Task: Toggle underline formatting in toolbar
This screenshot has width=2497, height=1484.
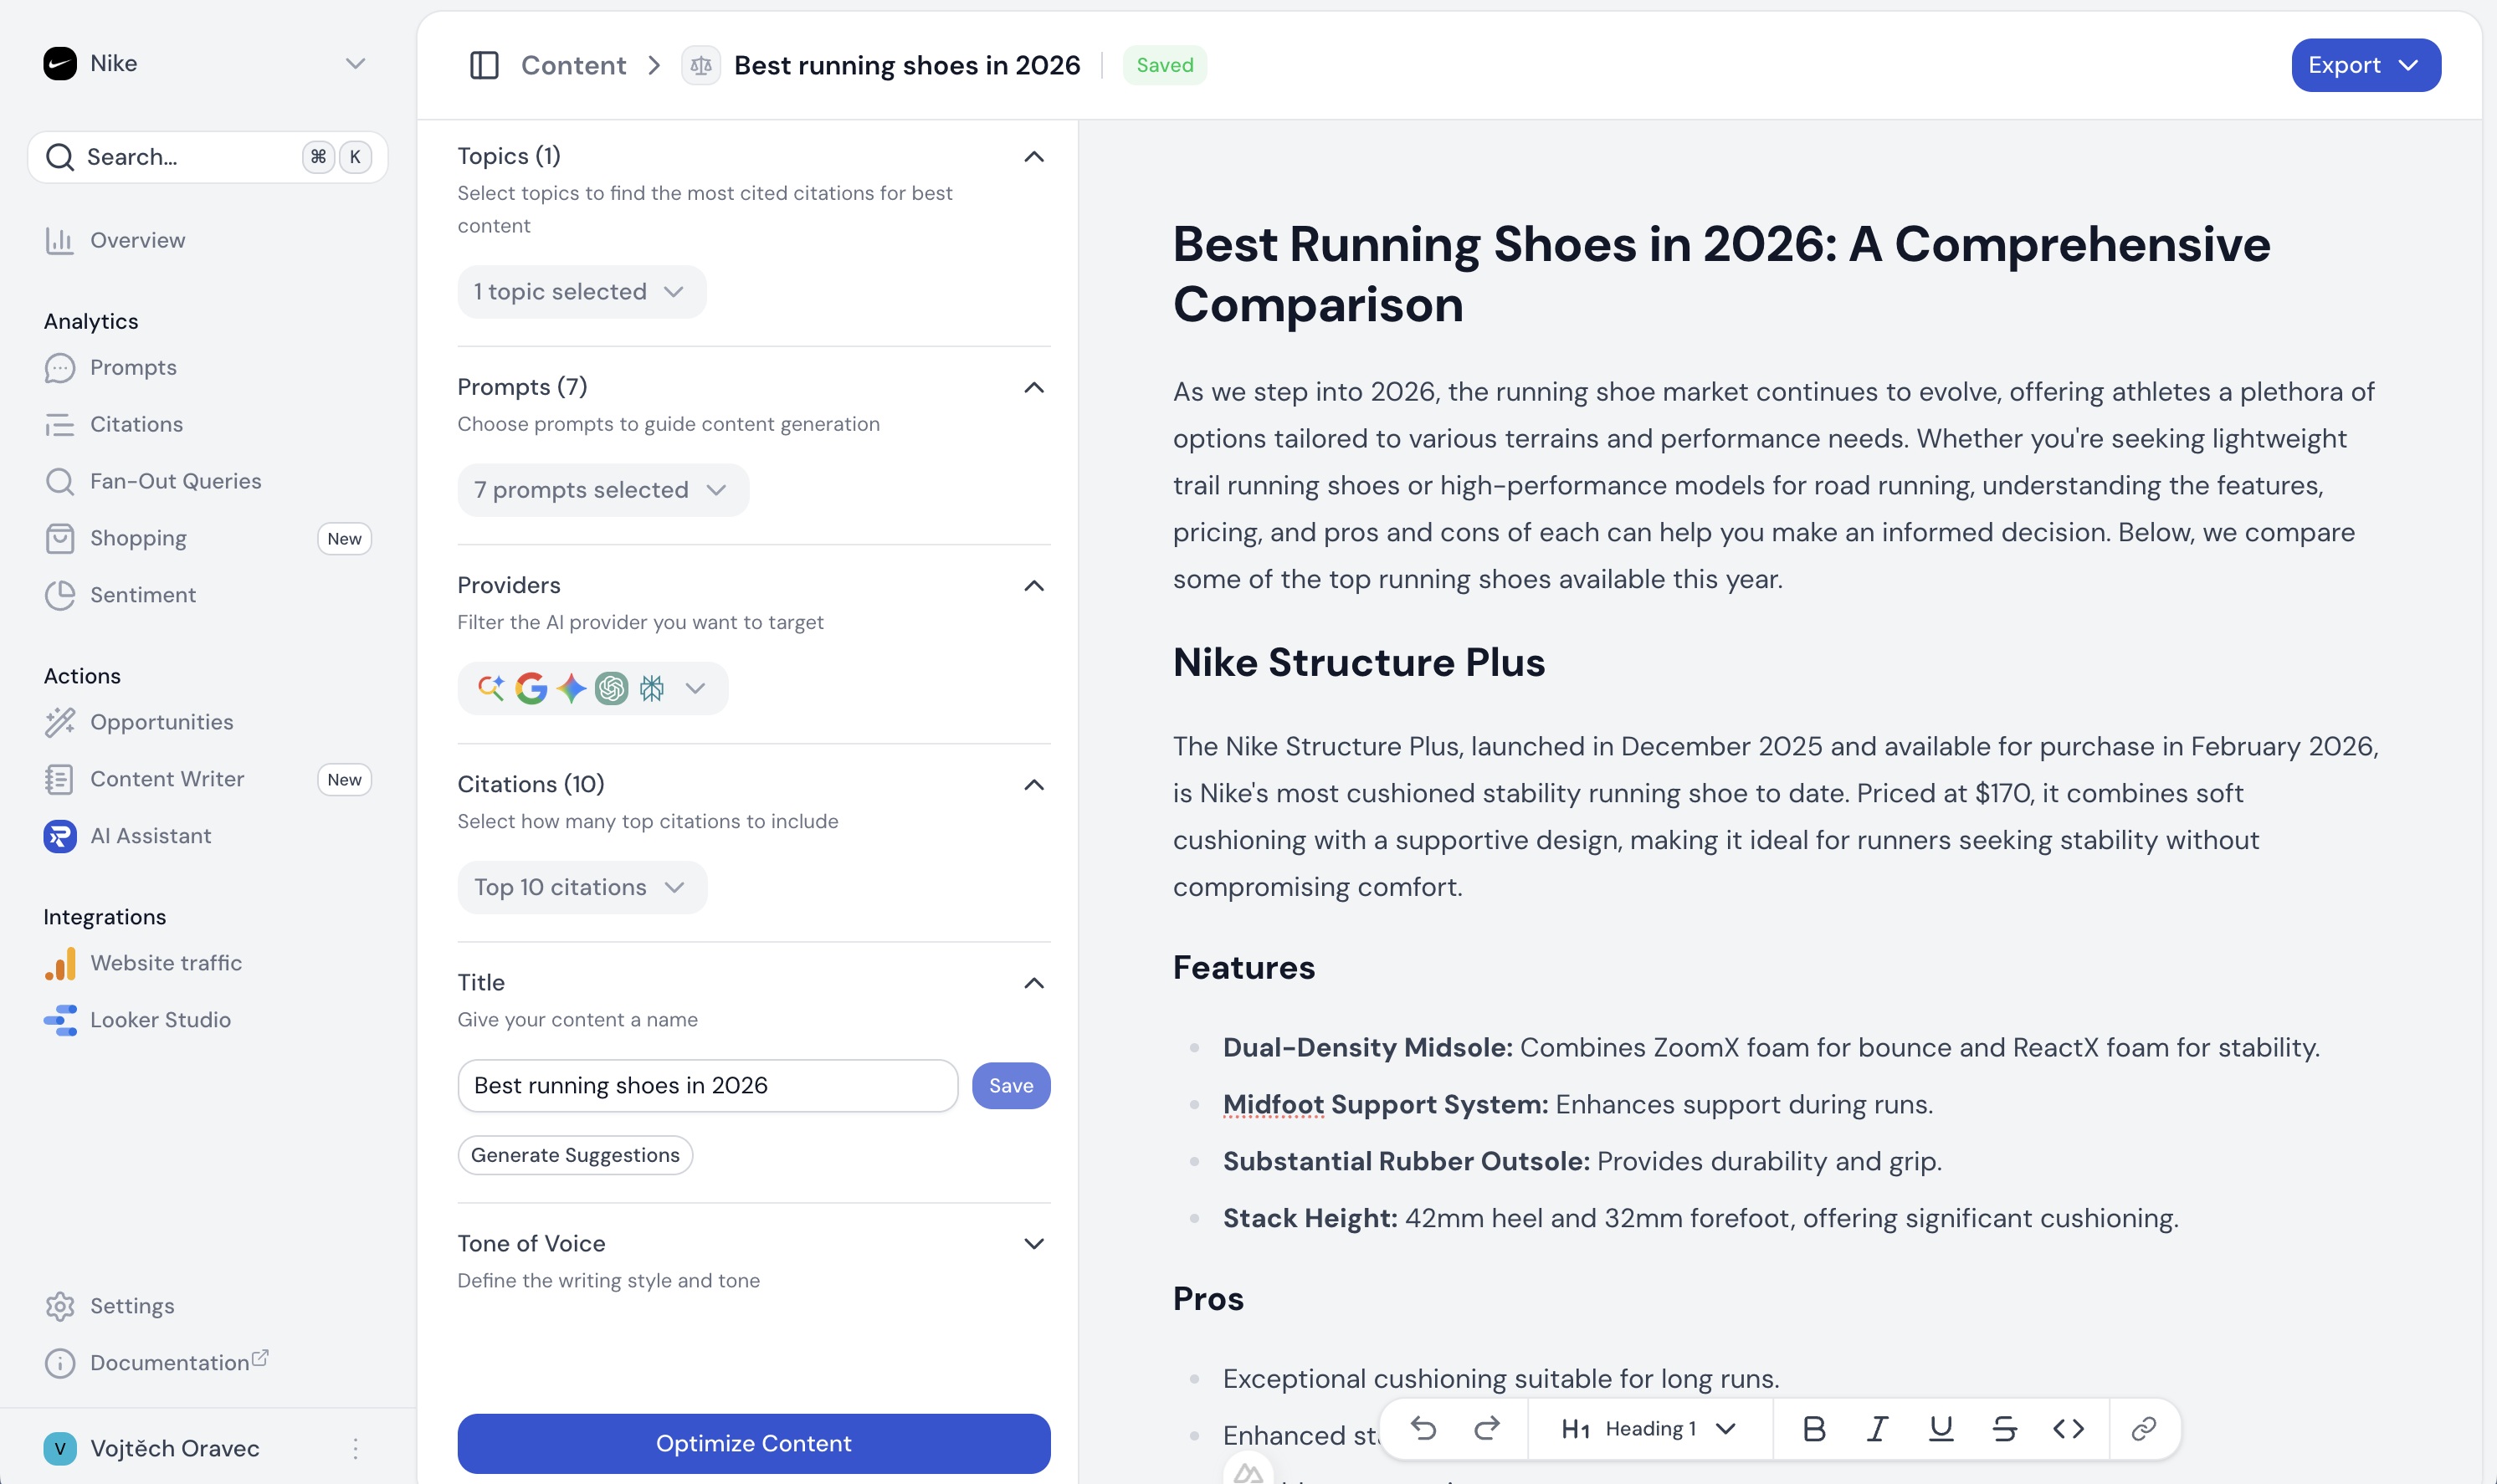Action: [x=1940, y=1428]
